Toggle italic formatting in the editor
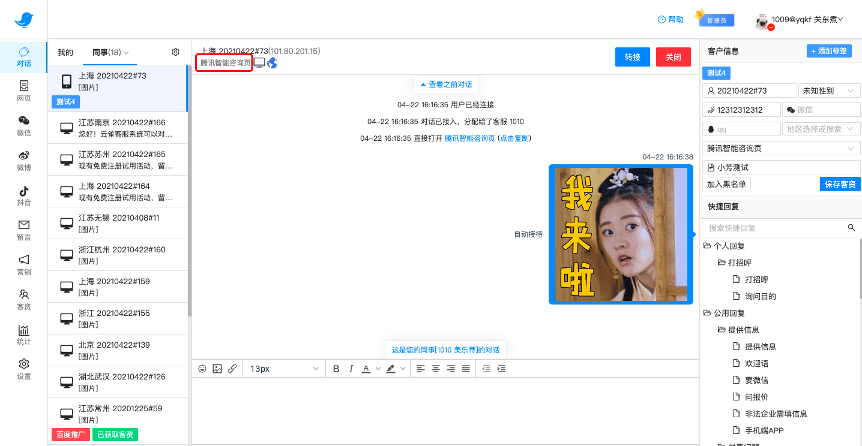The image size is (862, 446). (x=351, y=369)
